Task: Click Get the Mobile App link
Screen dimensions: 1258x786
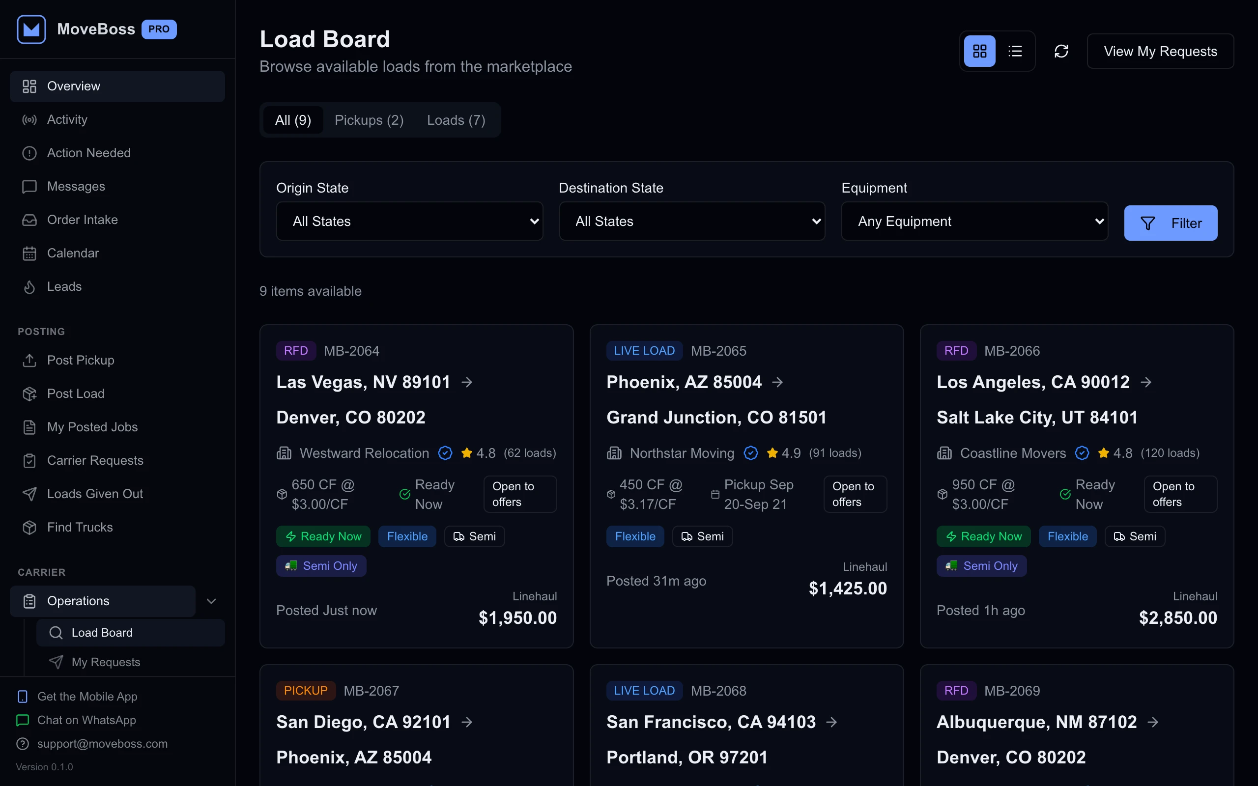Action: point(78,697)
